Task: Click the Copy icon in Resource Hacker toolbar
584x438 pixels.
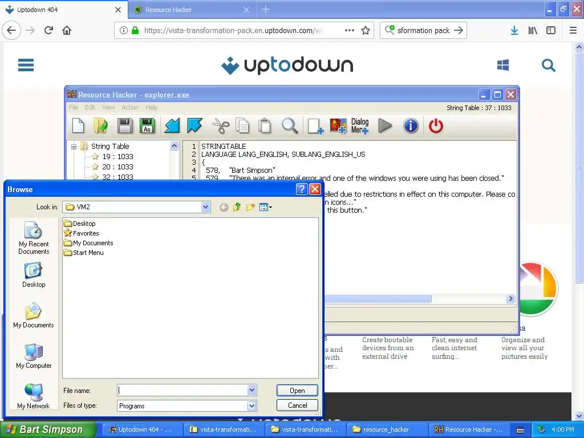Action: coord(242,125)
